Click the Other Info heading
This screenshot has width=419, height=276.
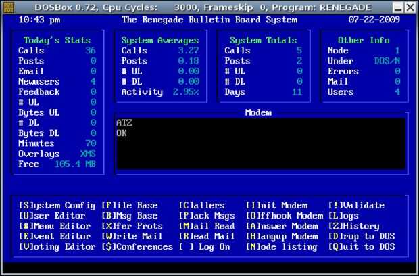click(x=364, y=41)
